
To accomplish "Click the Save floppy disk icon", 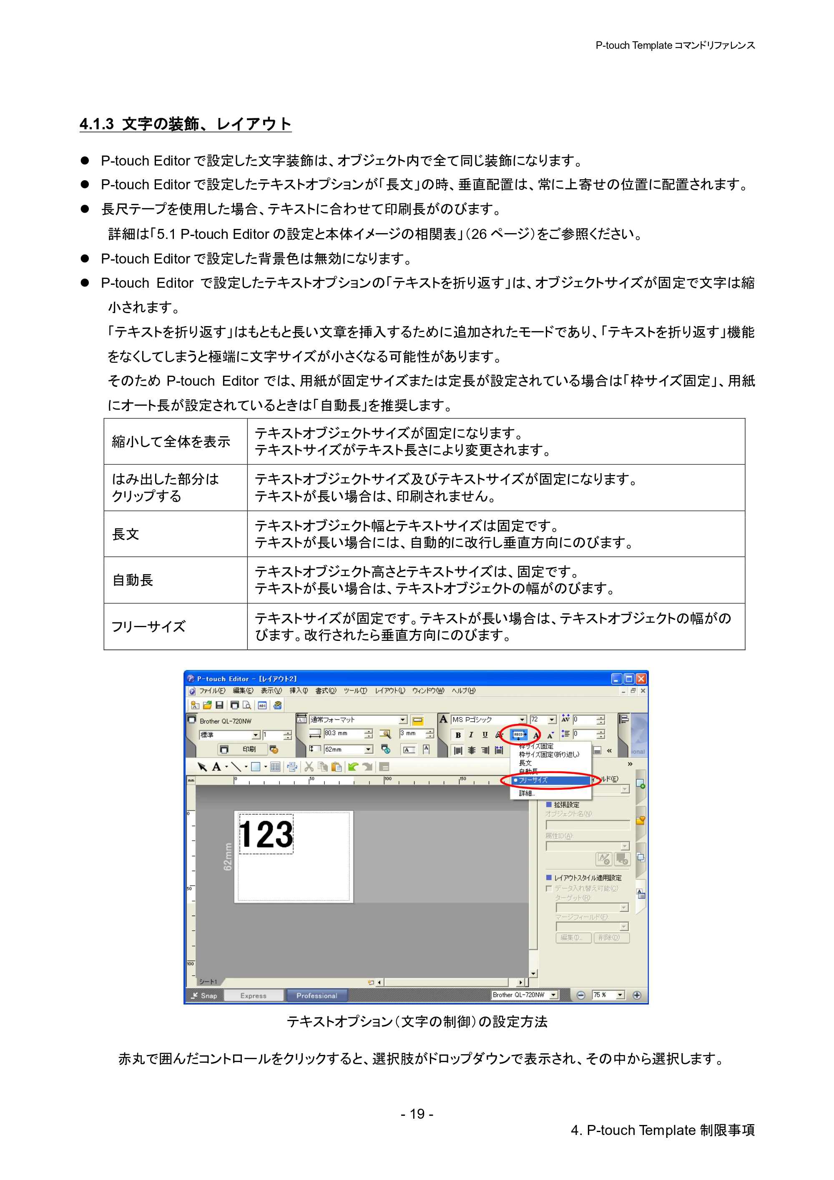I will tap(219, 705).
